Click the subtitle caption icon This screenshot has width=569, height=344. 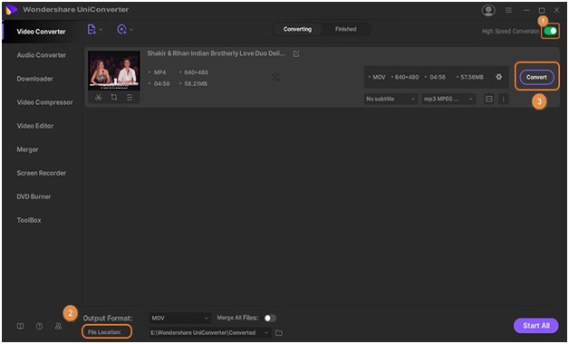pos(488,99)
